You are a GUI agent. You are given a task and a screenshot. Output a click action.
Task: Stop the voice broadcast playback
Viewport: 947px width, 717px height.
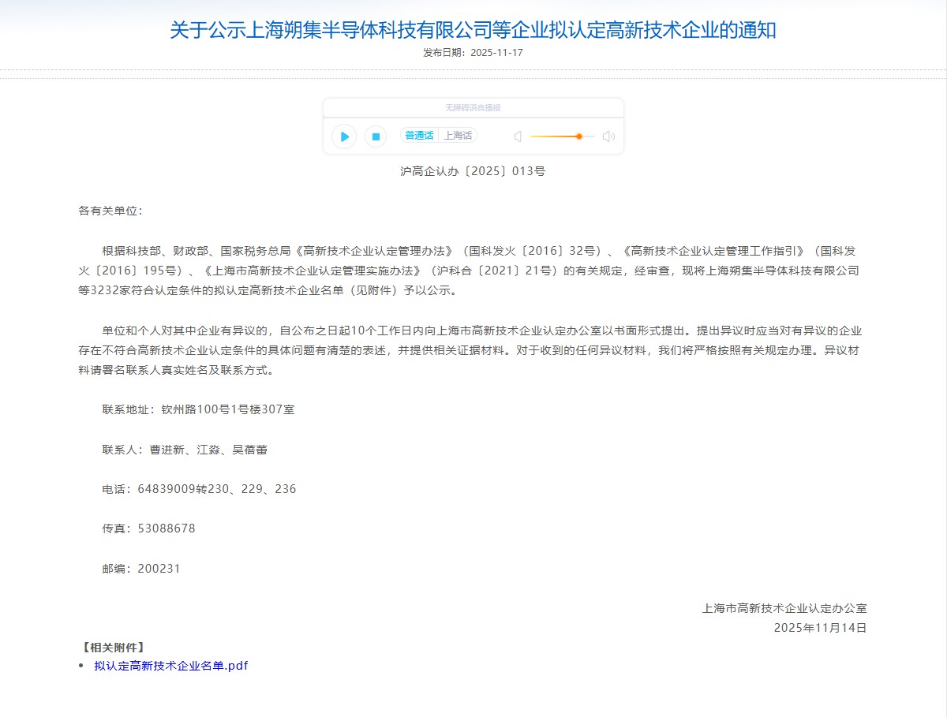tap(376, 136)
